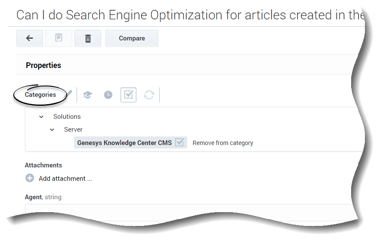Open the Categories tab
Viewport: 380px width, 241px height.
pos(40,95)
